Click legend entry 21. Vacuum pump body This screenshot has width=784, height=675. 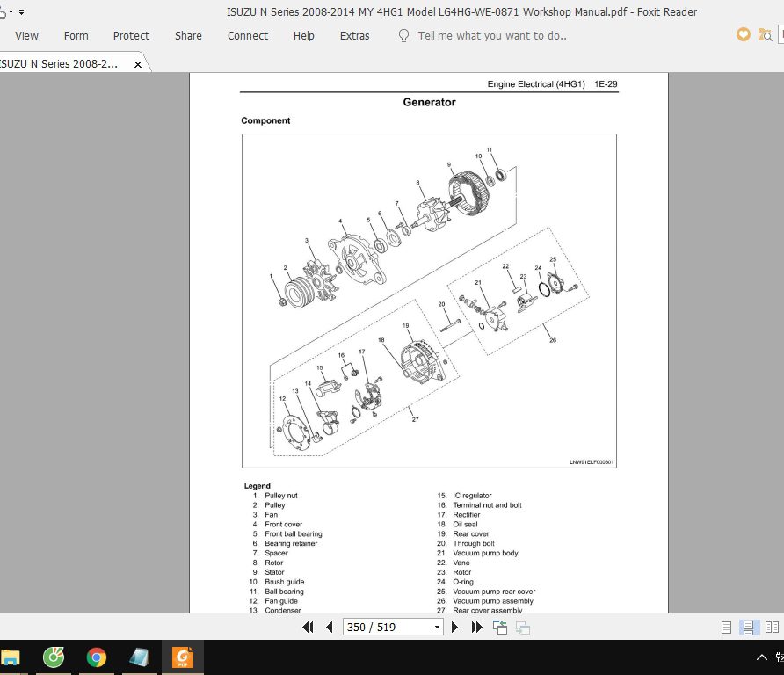coord(477,553)
